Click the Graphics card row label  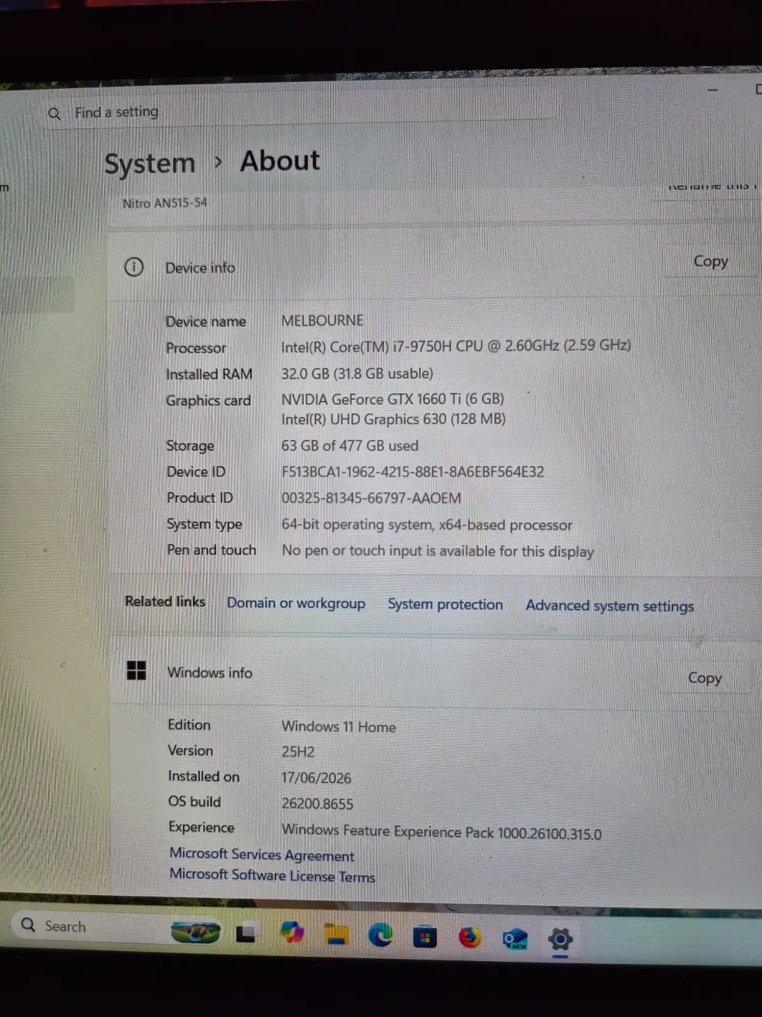[x=208, y=400]
